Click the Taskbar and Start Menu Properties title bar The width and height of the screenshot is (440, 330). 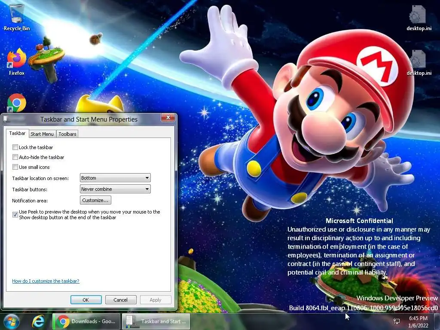89,119
